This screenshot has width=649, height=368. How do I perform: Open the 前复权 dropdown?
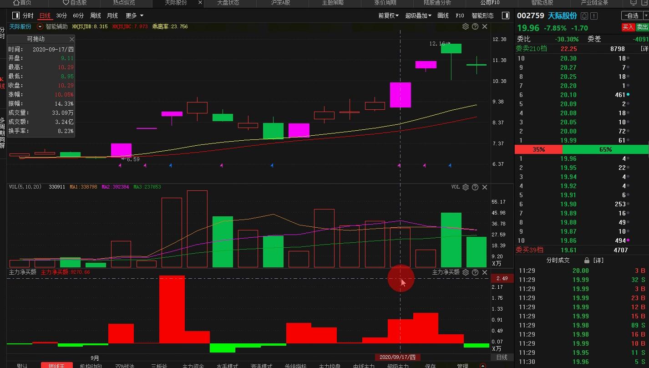[x=388, y=15]
